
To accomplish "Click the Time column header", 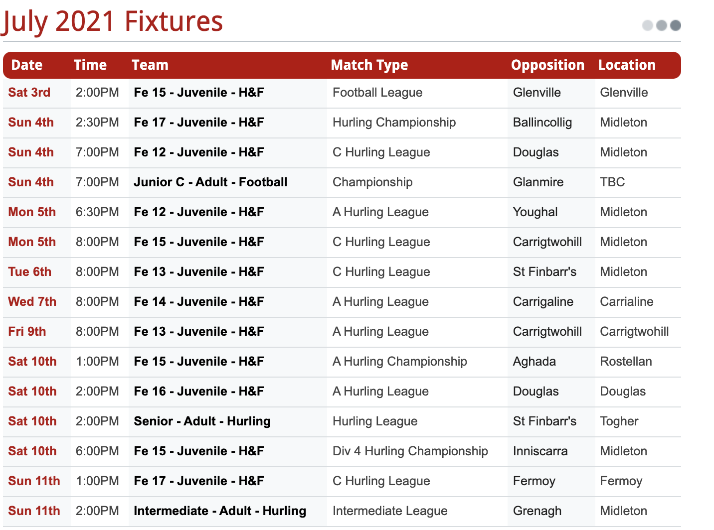I will click(90, 65).
